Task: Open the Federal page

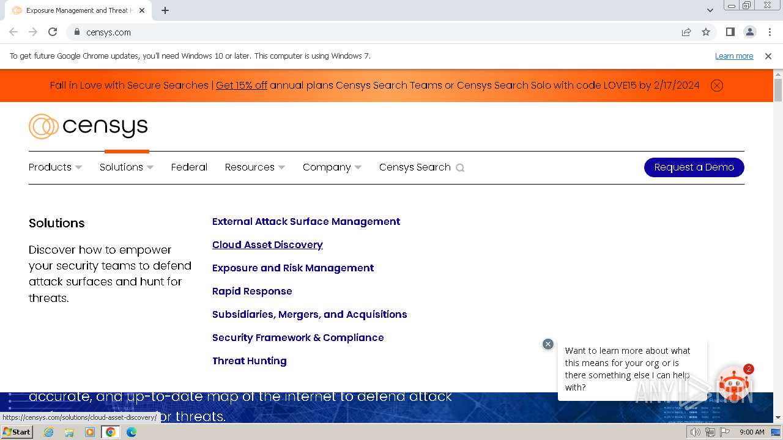Action: point(189,167)
